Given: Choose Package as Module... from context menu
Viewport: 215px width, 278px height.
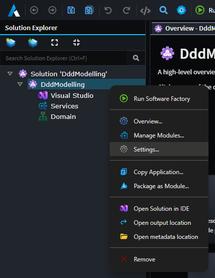Looking at the screenshot, I should pos(159,186).
